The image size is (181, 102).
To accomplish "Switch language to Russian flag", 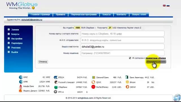I will pos(168,6).
